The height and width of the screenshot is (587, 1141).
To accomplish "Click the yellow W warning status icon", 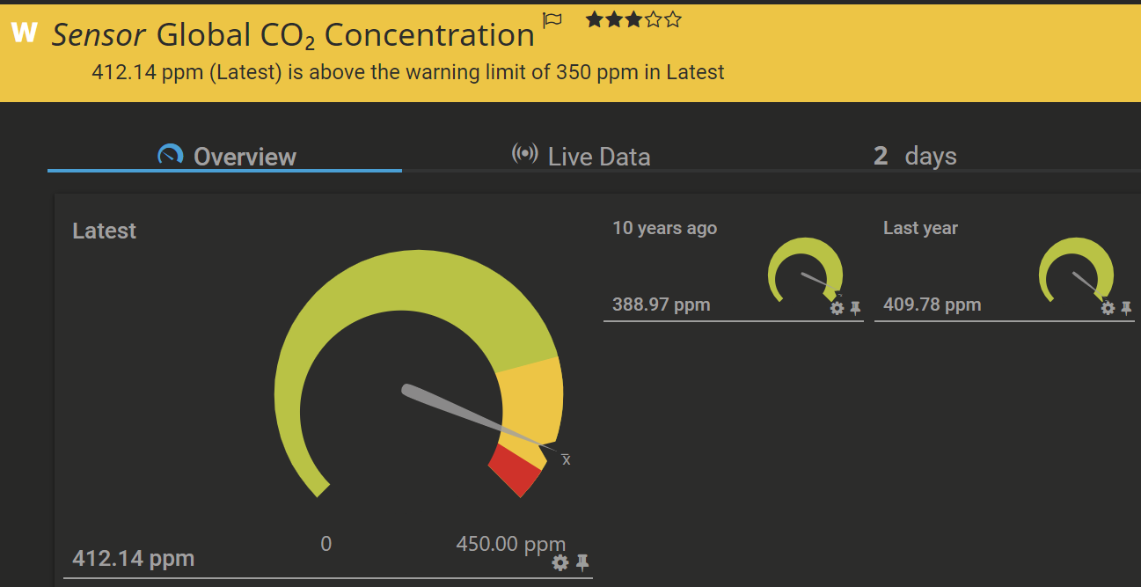I will (24, 33).
